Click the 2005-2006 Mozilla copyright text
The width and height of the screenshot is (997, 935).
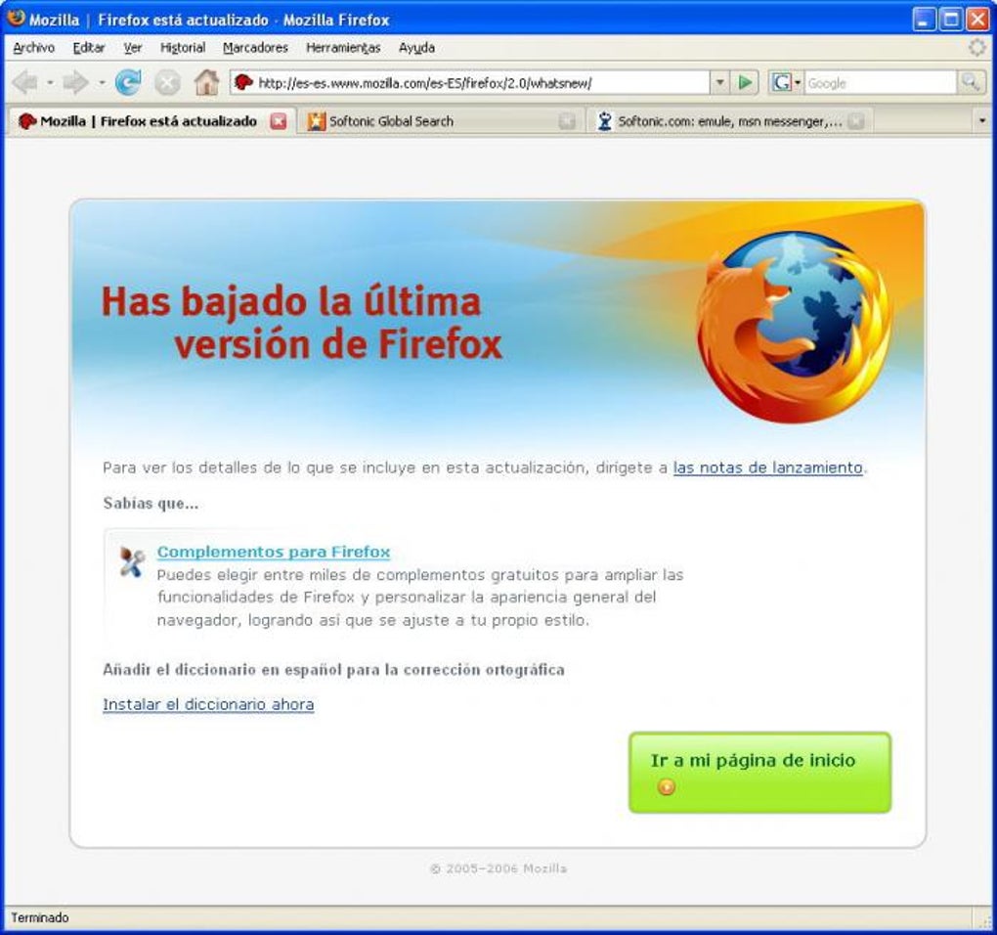coord(498,868)
